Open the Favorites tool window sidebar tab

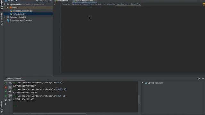[x=2, y=107]
